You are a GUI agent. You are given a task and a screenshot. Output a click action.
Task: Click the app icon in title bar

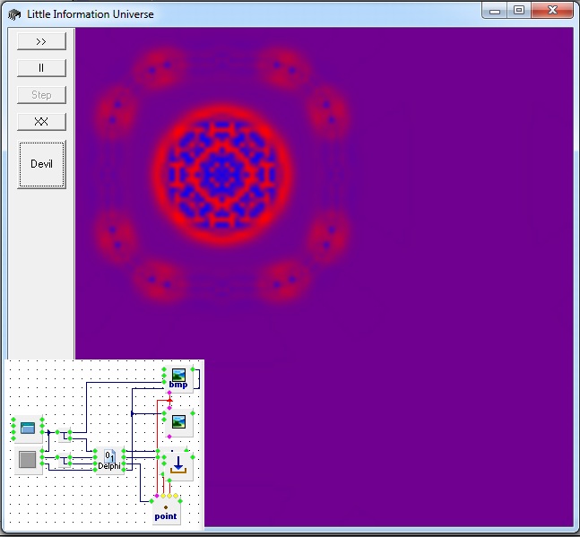[x=14, y=14]
